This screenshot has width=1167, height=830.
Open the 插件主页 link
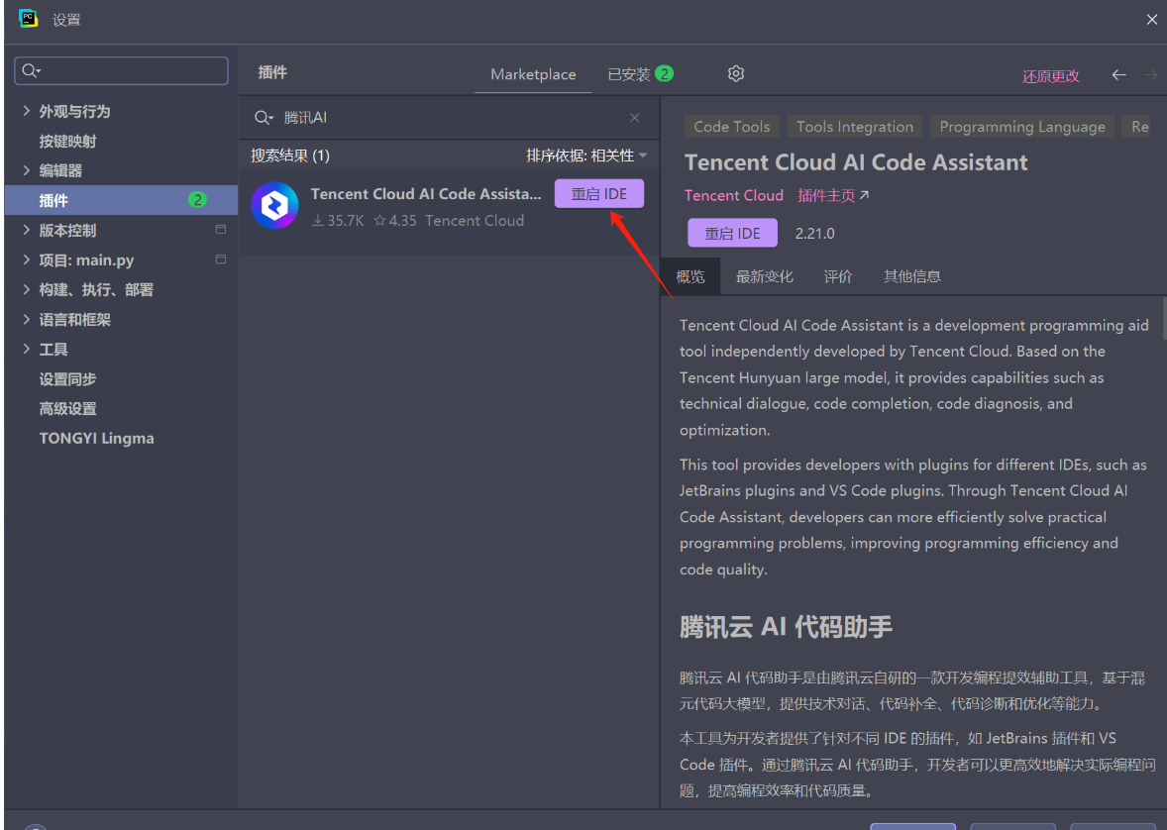(x=833, y=196)
